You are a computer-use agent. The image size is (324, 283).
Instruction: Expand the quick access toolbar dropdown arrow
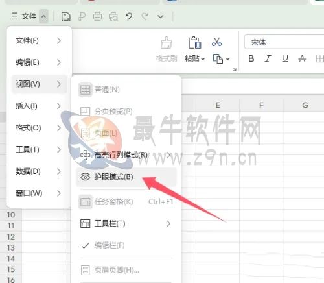(x=161, y=16)
